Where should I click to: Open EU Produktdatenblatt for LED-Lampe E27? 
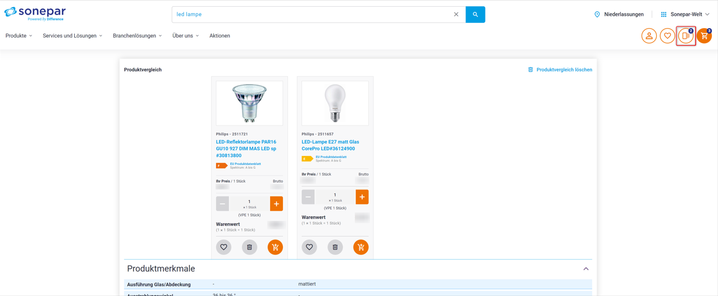point(331,157)
